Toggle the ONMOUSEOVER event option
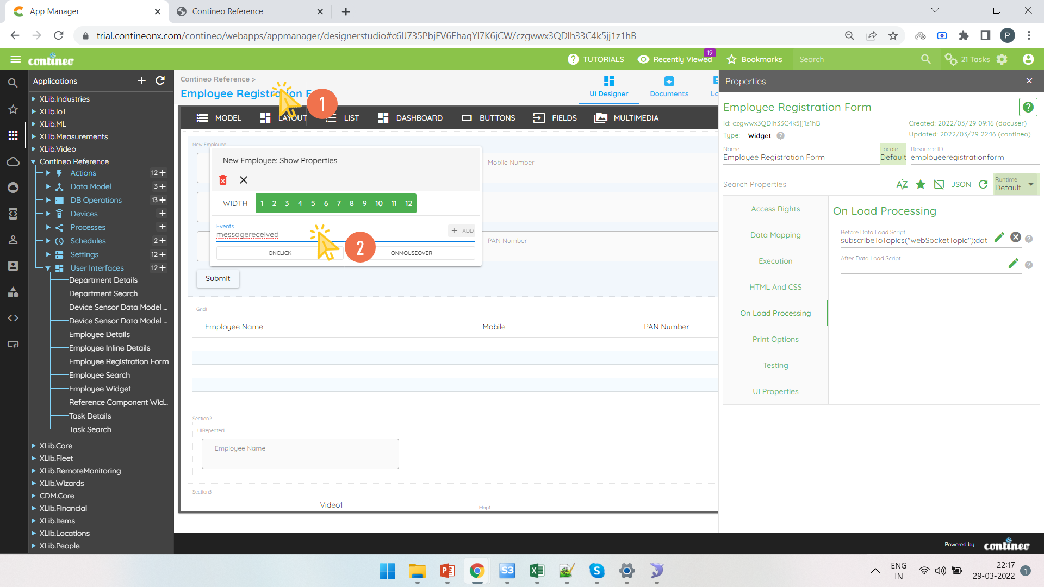1044x587 pixels. pos(411,253)
